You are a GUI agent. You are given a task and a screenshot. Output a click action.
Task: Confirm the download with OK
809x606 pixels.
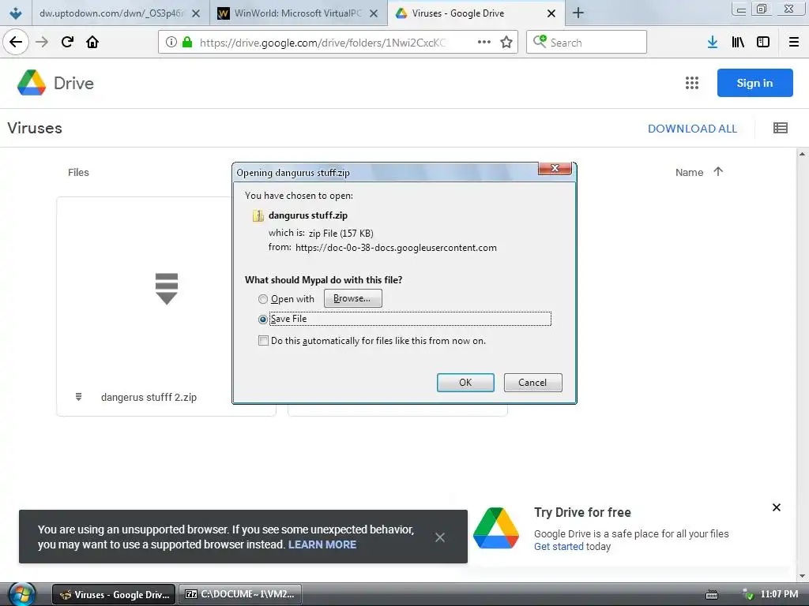tap(465, 383)
